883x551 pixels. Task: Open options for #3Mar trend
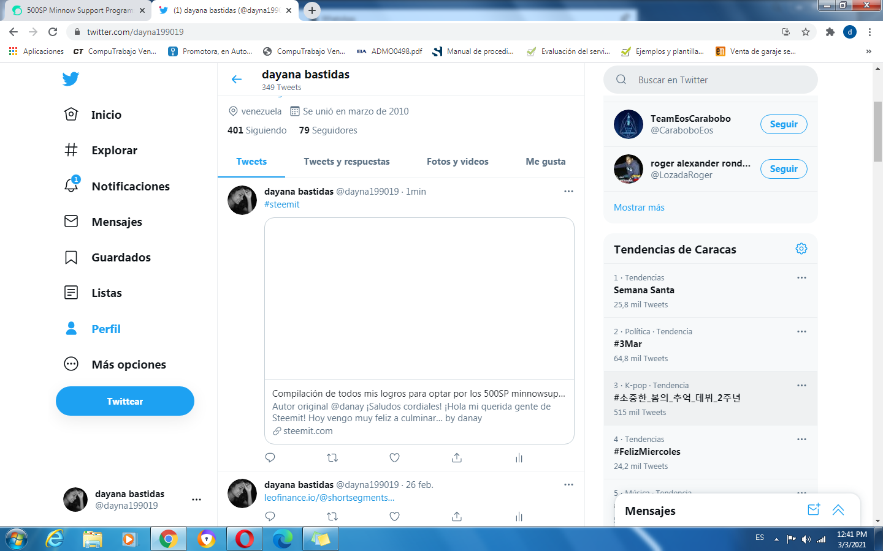[x=801, y=332]
